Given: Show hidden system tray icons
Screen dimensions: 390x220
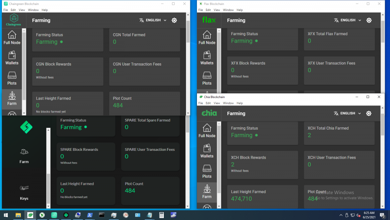Looking at the screenshot, I should 341,215.
